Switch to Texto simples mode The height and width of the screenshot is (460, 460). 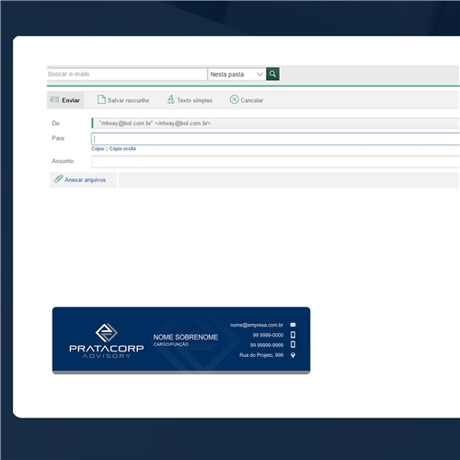coord(194,100)
